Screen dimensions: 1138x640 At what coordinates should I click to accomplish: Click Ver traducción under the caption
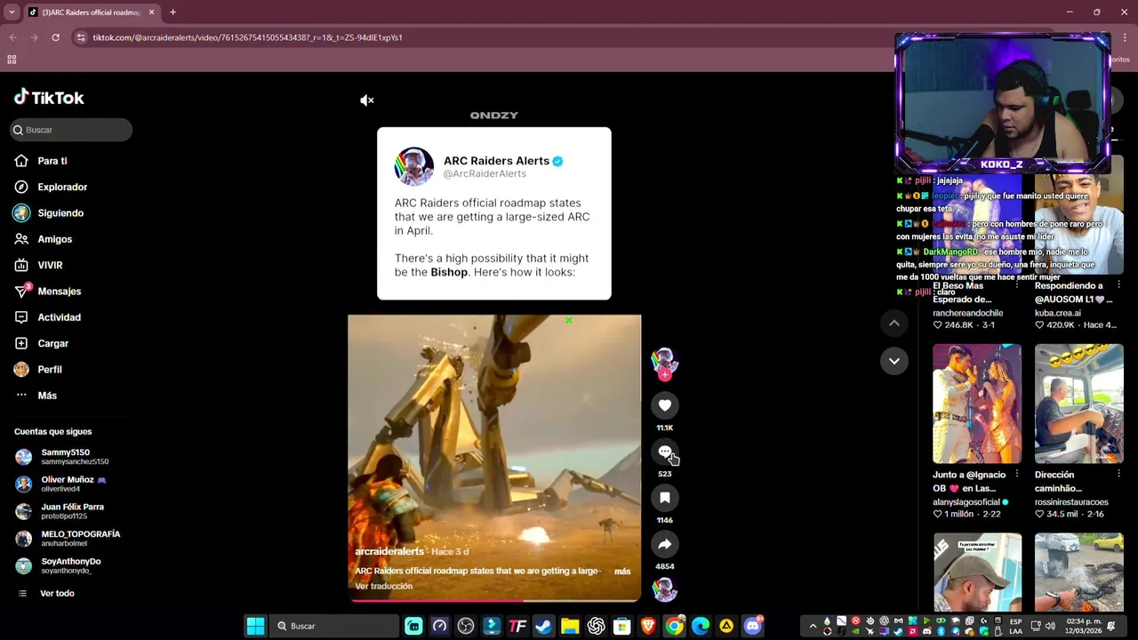pos(384,586)
